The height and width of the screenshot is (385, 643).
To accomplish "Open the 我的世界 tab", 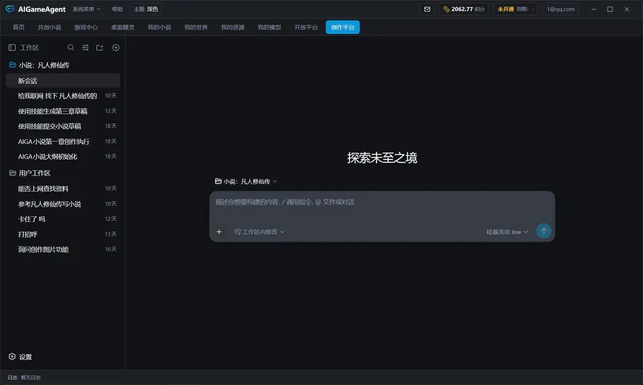I will tap(196, 27).
